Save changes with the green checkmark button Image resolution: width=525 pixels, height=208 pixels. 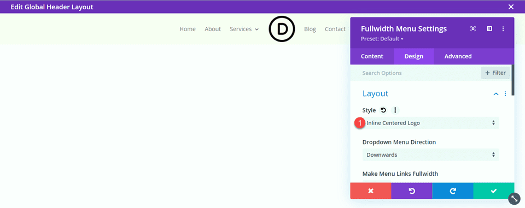pos(493,191)
